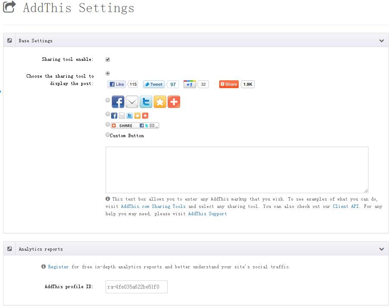390x308 pixels.
Task: Click the Analytics reports panel icon
Action: 9,249
